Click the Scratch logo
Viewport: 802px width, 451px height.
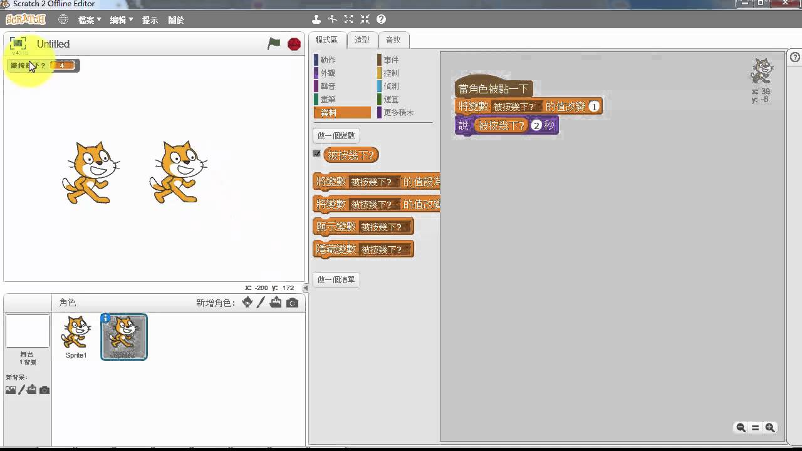(x=26, y=19)
